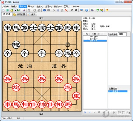Click the tag label toolbar icon
Viewport: 133px width, 121px height.
[x=92, y=10]
